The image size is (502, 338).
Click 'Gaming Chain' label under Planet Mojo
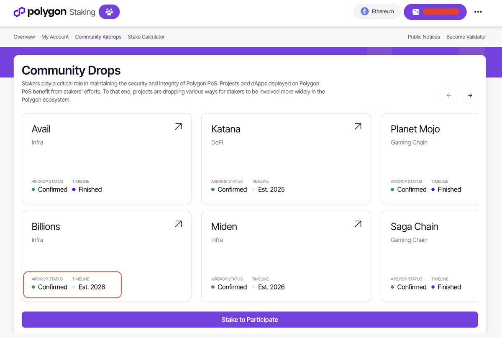click(409, 142)
